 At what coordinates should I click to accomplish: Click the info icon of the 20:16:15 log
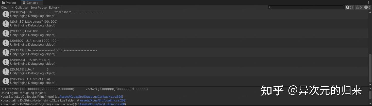(6, 72)
